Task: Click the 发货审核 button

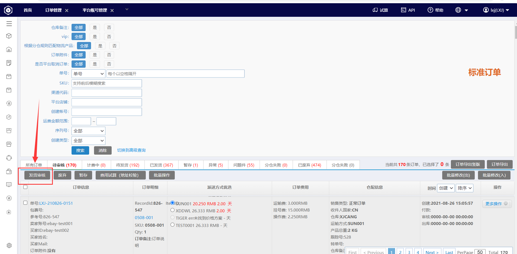Action: [38, 175]
